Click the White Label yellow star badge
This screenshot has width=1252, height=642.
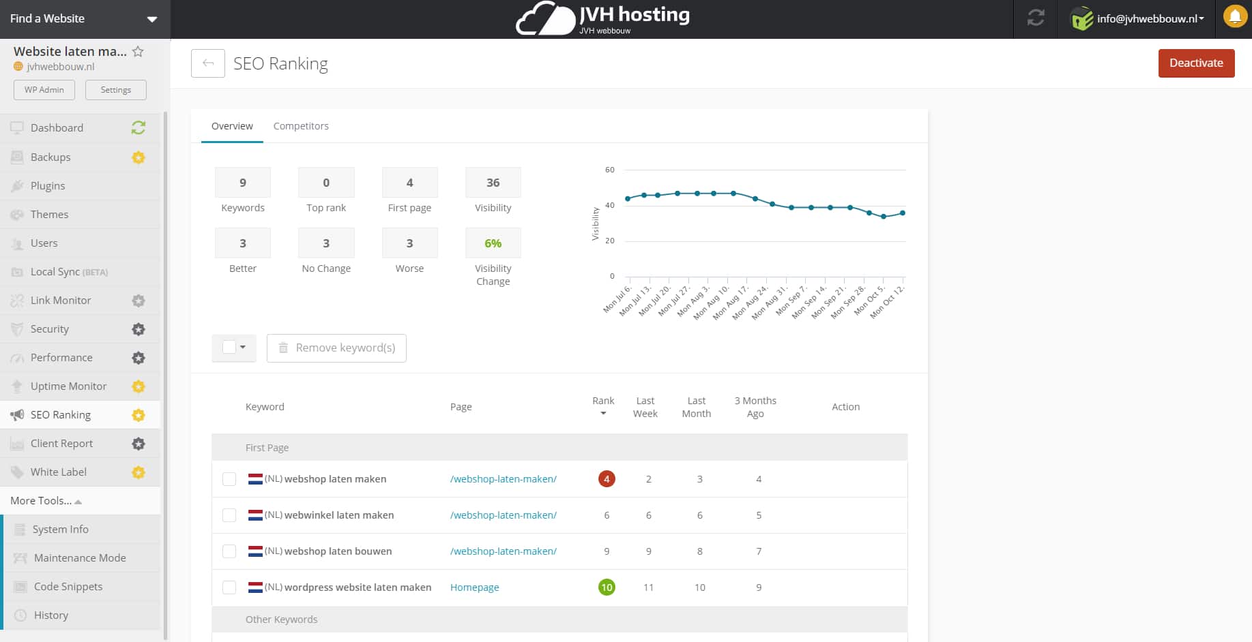[x=139, y=472]
